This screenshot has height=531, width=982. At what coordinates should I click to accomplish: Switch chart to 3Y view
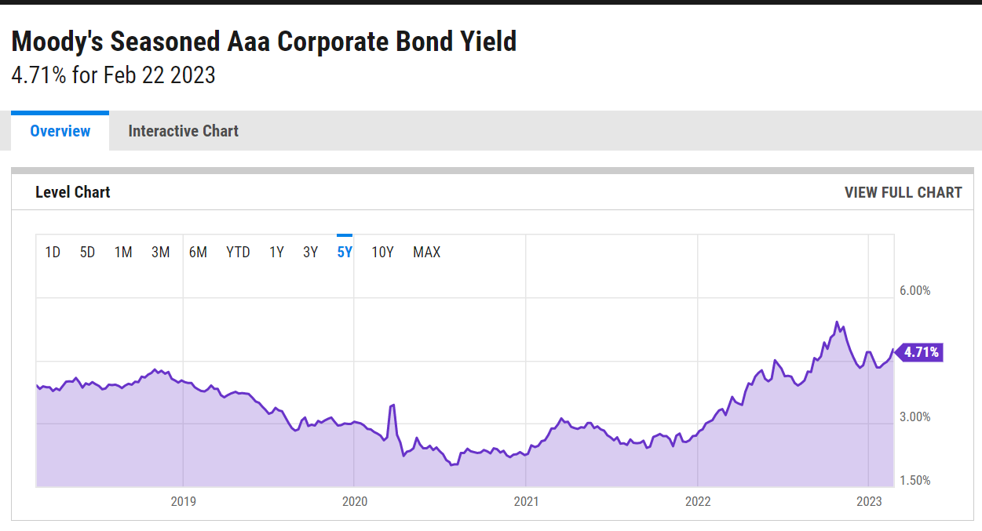309,252
